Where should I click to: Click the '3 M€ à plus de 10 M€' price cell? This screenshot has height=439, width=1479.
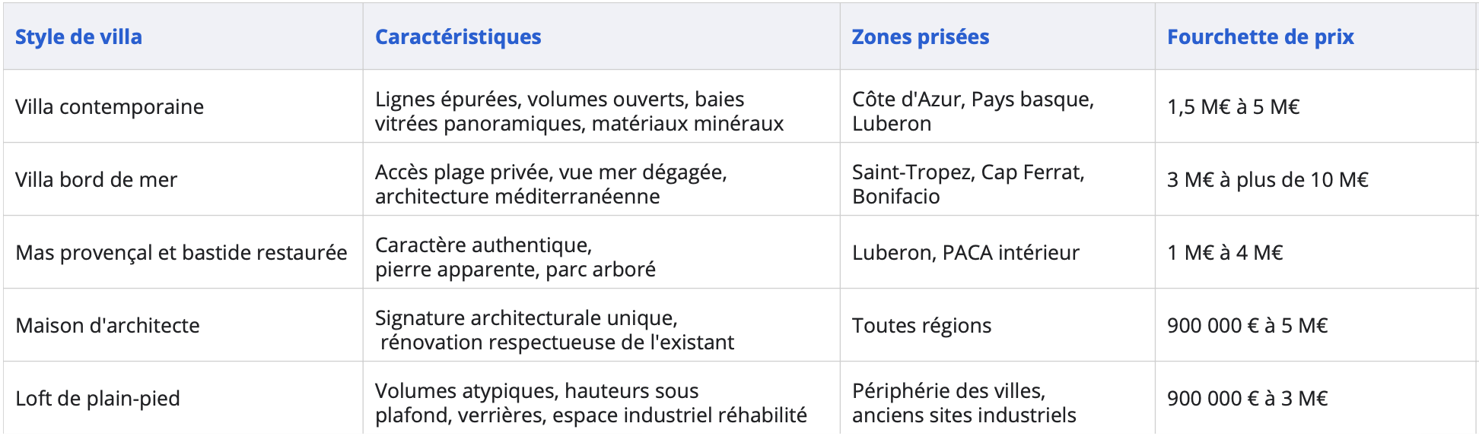(1316, 179)
